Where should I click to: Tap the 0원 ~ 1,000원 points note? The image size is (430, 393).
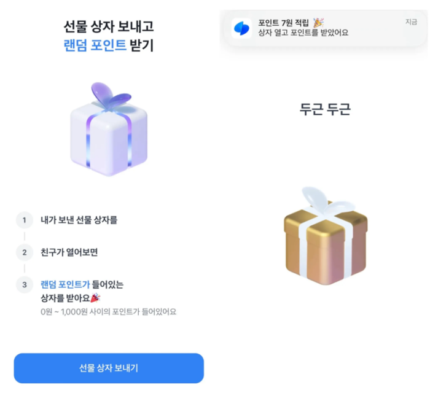pos(108,312)
